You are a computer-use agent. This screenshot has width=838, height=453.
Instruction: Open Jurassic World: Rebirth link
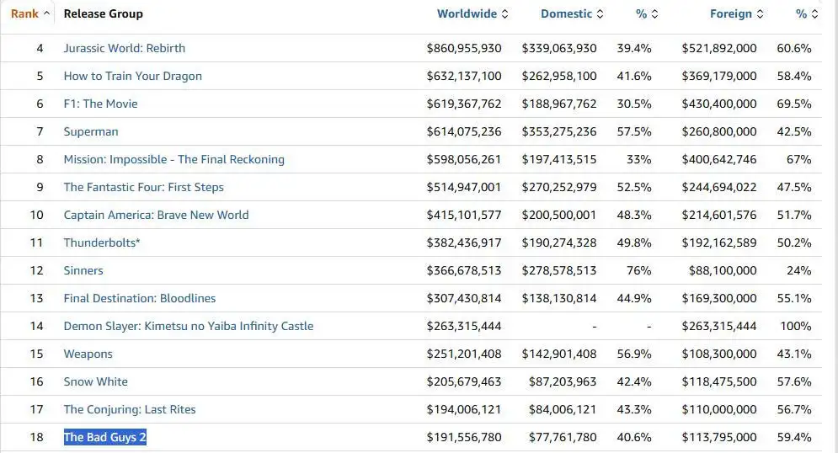pos(125,48)
